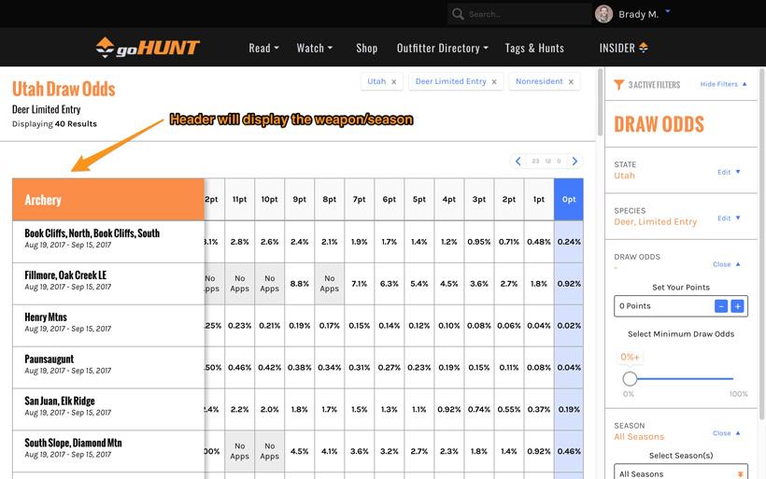The height and width of the screenshot is (479, 766).
Task: Click Hide Filters link
Action: (723, 84)
